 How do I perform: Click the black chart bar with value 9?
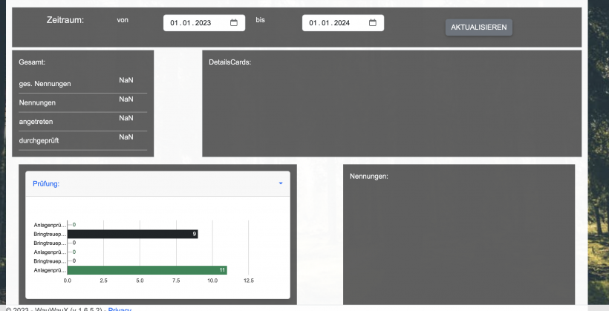(132, 234)
